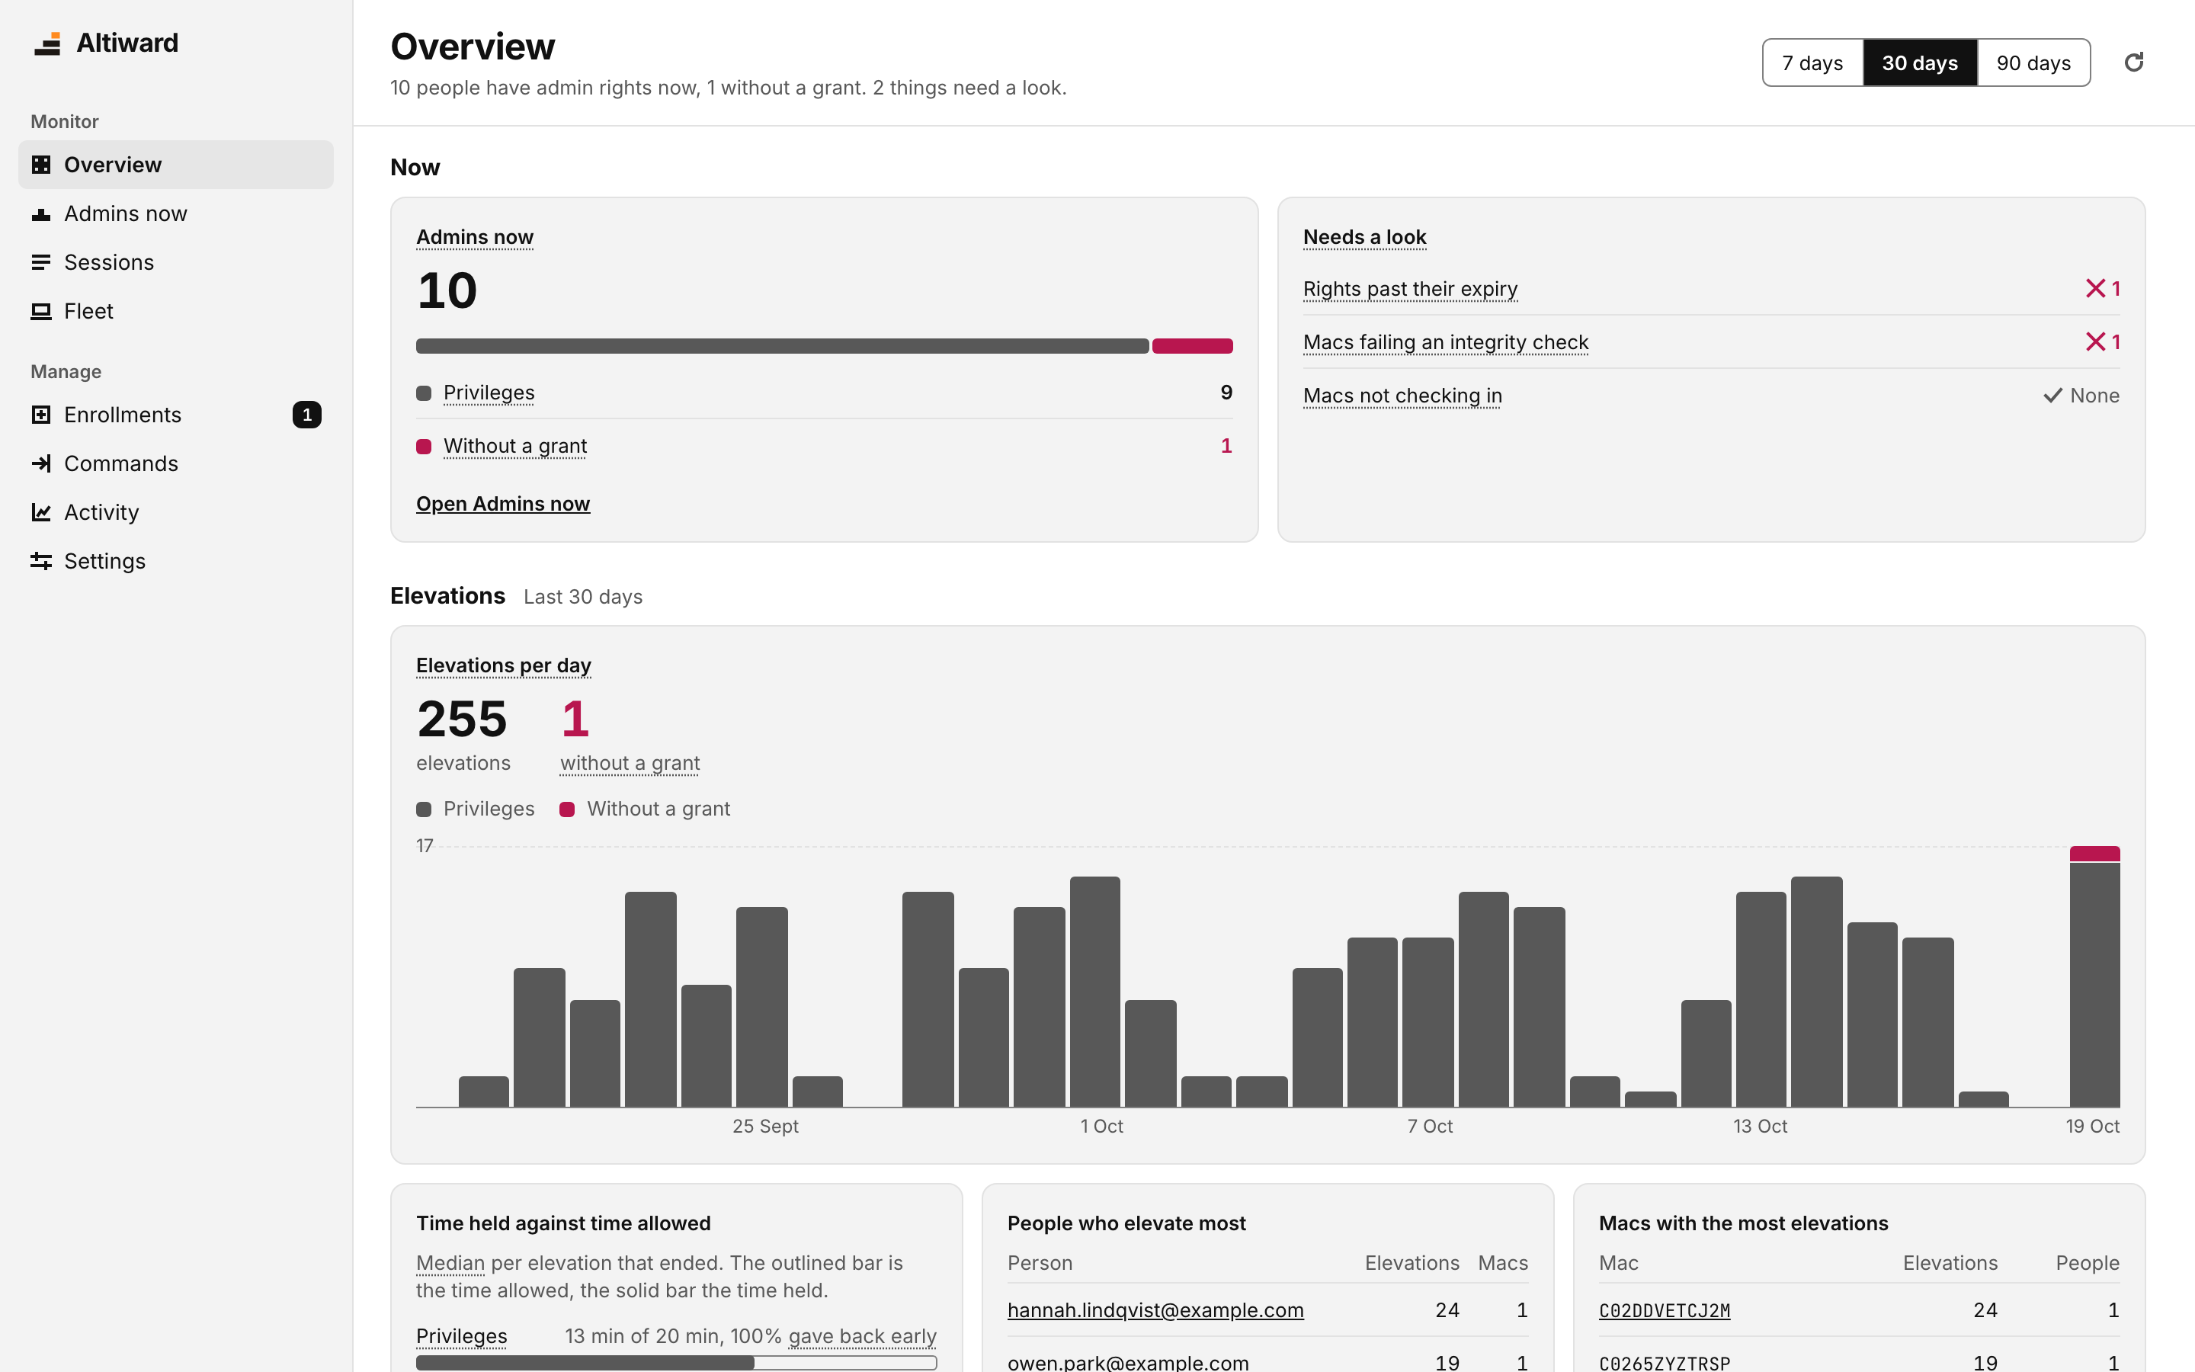Click the 25 Sept axis label
Viewport: 2195px width, 1372px height.
[x=765, y=1126]
